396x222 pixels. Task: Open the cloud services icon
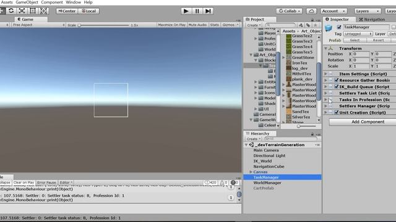coord(311,11)
